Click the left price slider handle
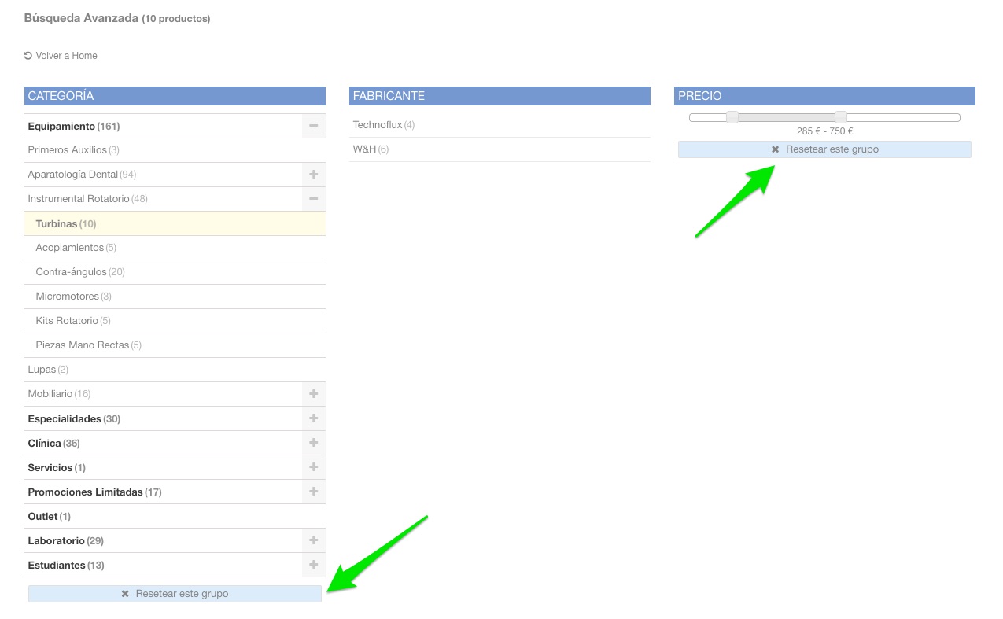 (732, 117)
